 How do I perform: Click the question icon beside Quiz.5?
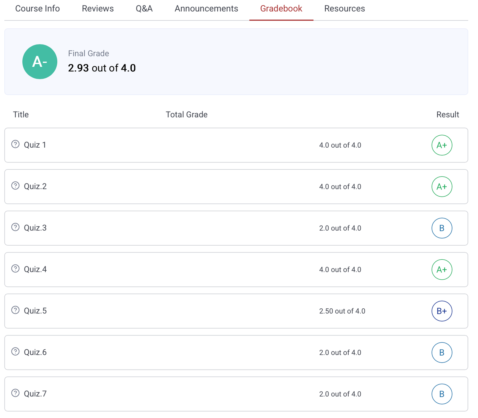pyautogui.click(x=15, y=310)
